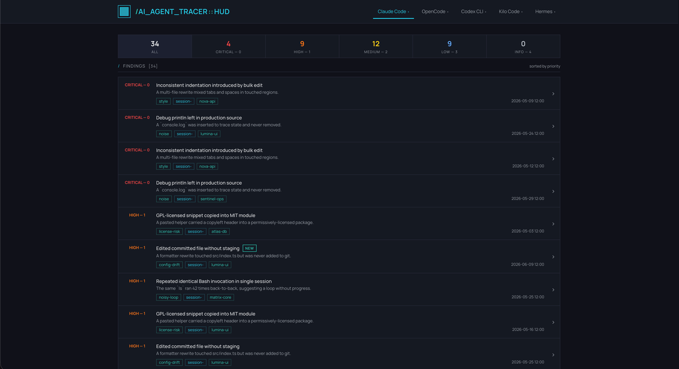Expand the atlas-db GPL snippet finding chevron

pyautogui.click(x=553, y=224)
